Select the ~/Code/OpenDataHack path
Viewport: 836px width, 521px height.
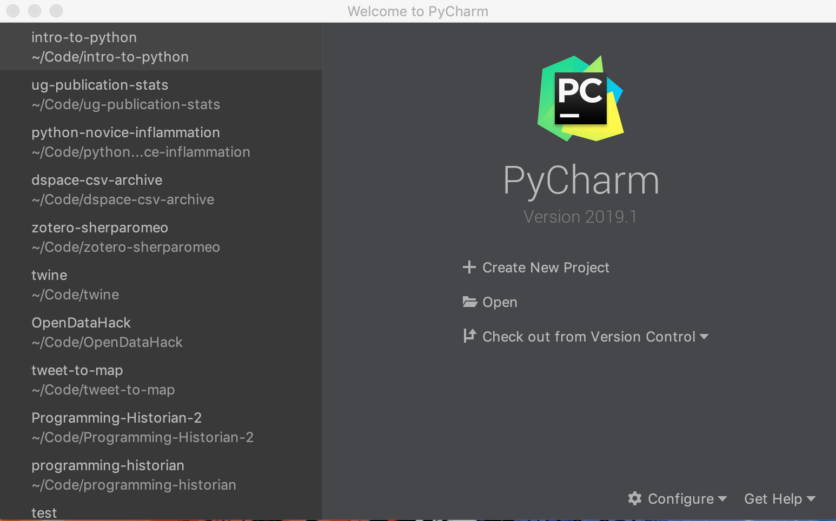(107, 342)
